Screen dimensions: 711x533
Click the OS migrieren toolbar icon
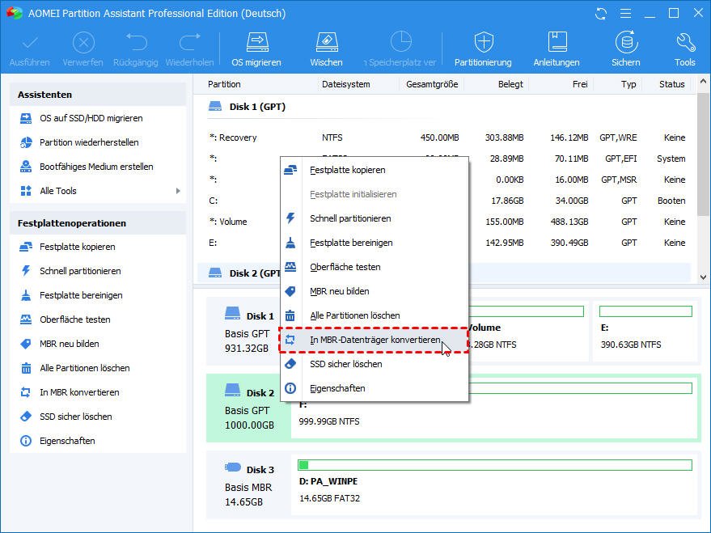click(257, 43)
